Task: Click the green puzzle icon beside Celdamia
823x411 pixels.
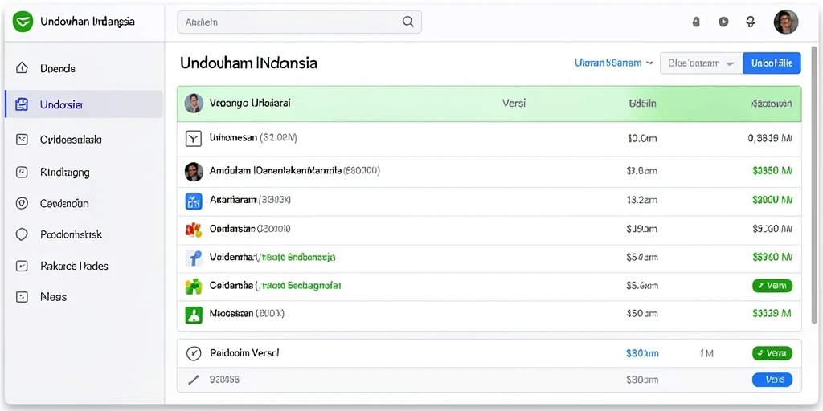Action: 194,287
